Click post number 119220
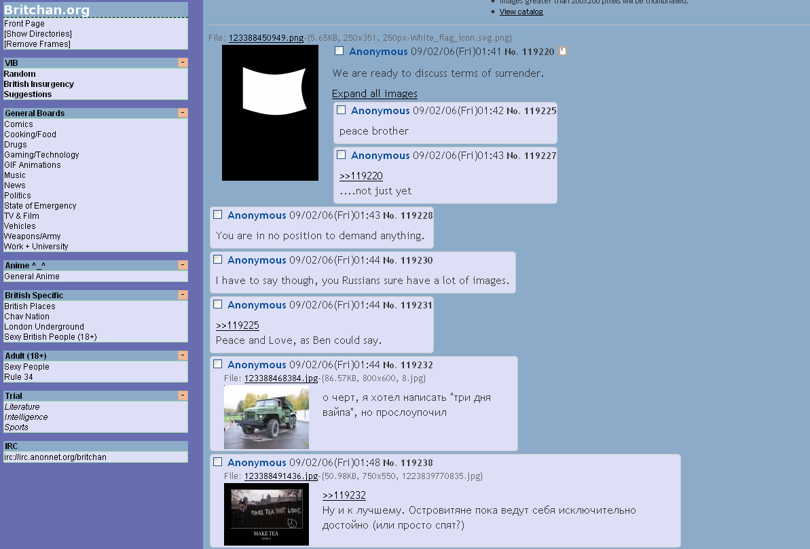This screenshot has height=549, width=810. pyautogui.click(x=538, y=52)
